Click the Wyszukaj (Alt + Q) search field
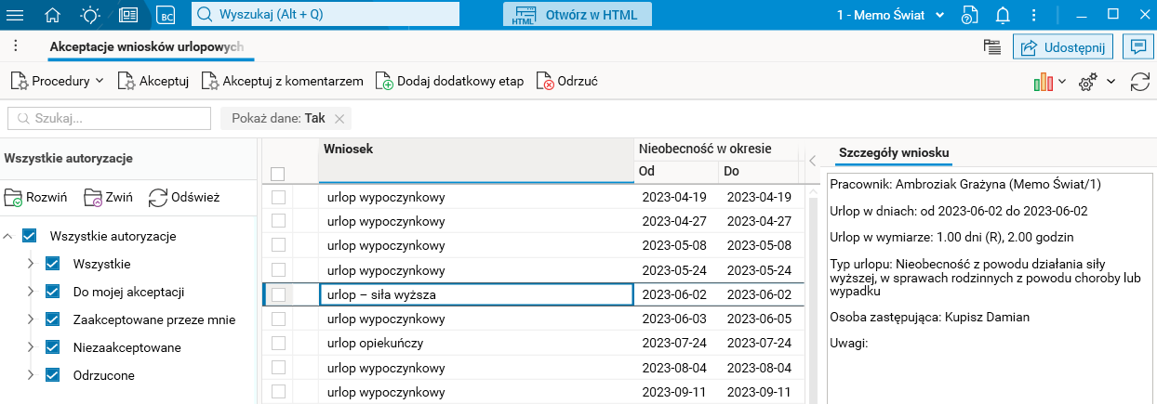The height and width of the screenshot is (404, 1157). [326, 15]
